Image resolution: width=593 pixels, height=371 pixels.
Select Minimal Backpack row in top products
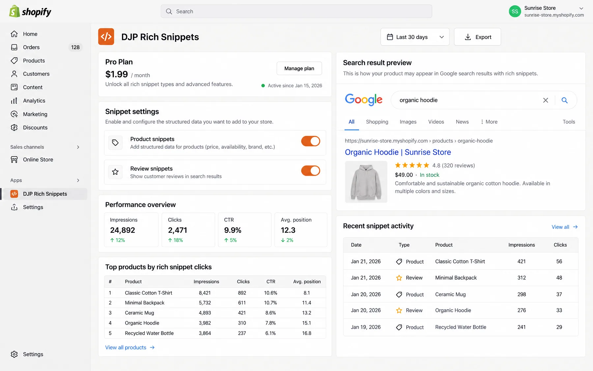pyautogui.click(x=215, y=303)
